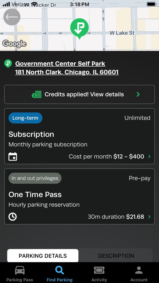Viewport: 159px width, 283px height.
Task: Tap the clock icon on One Time Pass
Action: click(x=12, y=217)
